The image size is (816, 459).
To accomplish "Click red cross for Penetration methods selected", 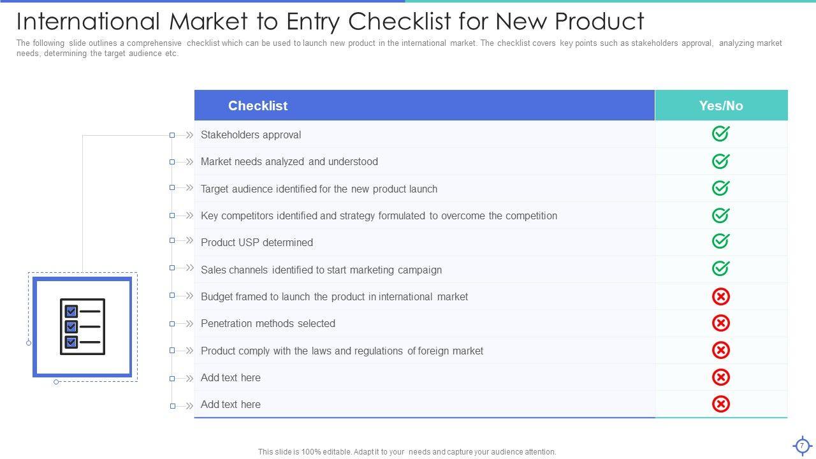I will (x=720, y=323).
